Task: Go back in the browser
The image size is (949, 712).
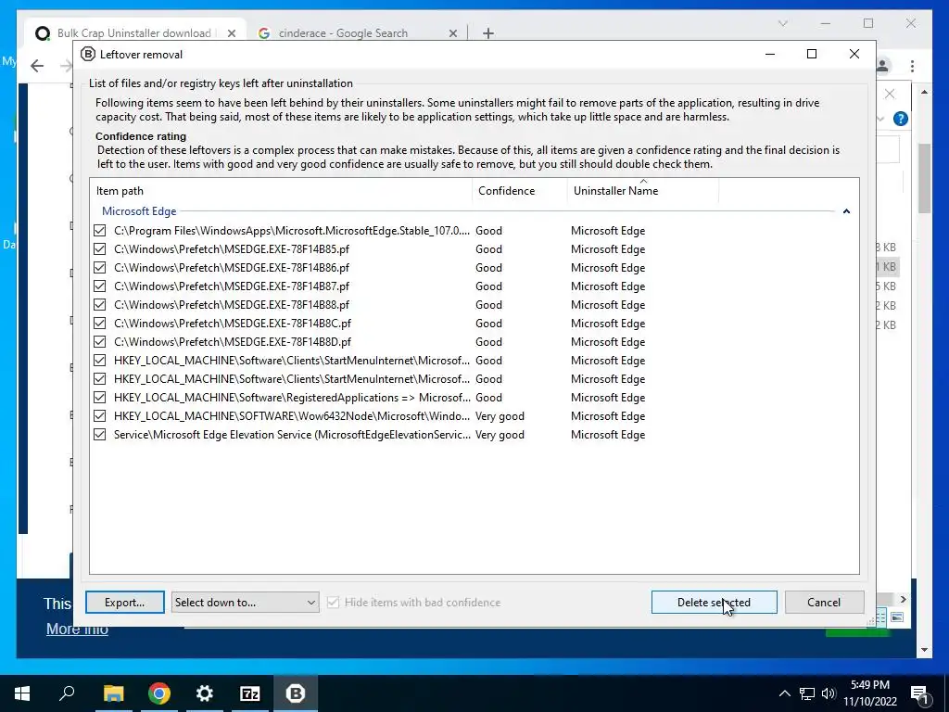Action: (37, 66)
